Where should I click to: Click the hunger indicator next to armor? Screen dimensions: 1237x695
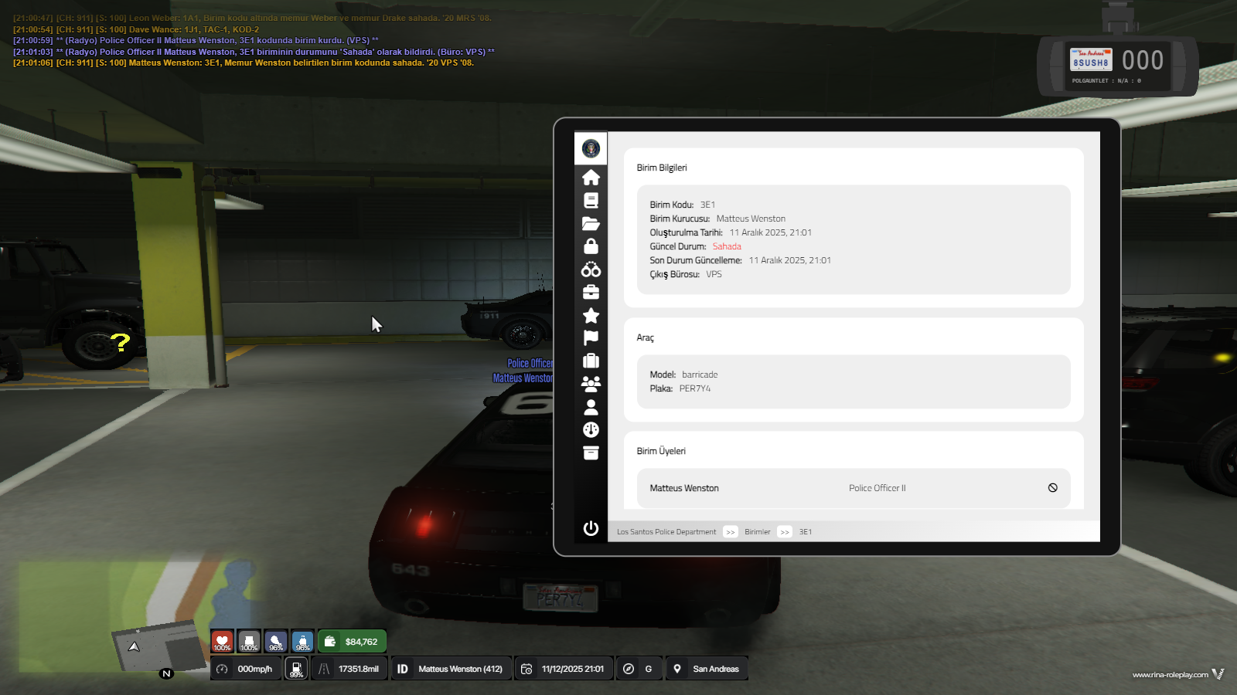[276, 641]
